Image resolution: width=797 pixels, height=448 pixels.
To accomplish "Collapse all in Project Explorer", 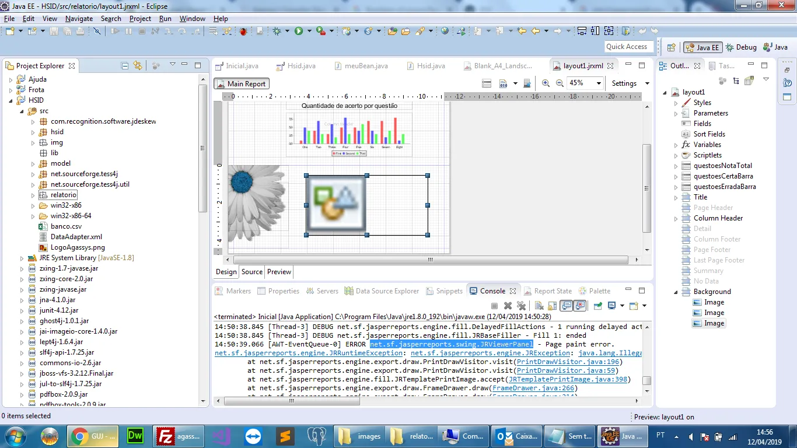I will 124,66.
